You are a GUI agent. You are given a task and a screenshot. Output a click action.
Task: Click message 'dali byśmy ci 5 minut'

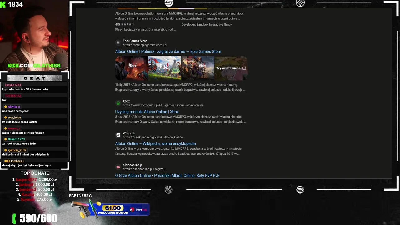[26, 154]
